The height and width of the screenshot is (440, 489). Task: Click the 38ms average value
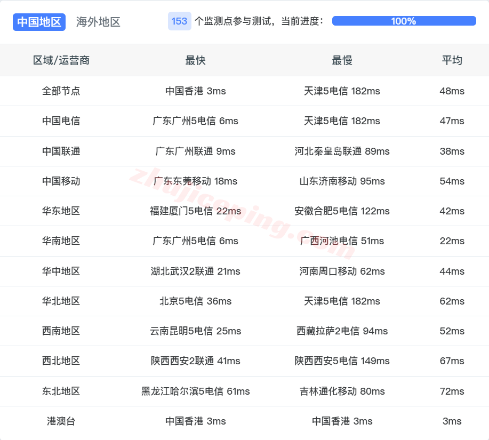pyautogui.click(x=452, y=151)
